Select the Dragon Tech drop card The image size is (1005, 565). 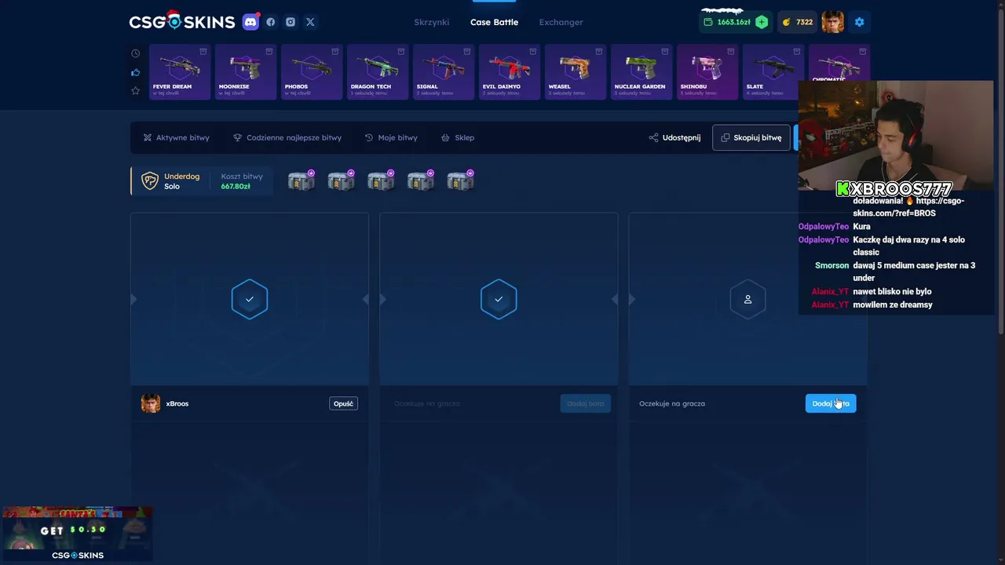pyautogui.click(x=378, y=72)
